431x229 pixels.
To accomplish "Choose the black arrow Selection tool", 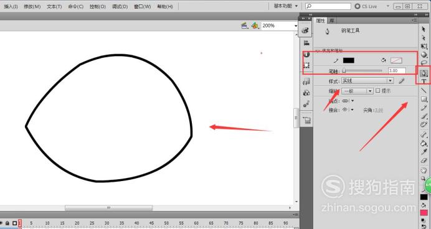I will point(424,29).
